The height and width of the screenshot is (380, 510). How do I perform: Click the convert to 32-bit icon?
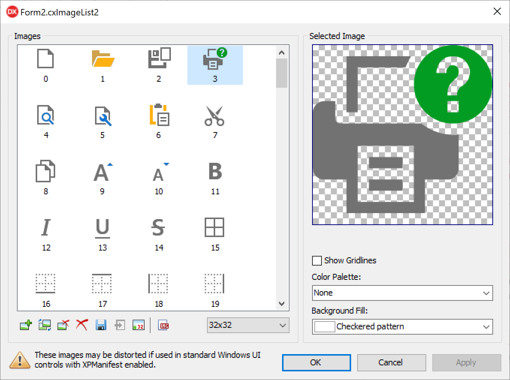coord(138,325)
